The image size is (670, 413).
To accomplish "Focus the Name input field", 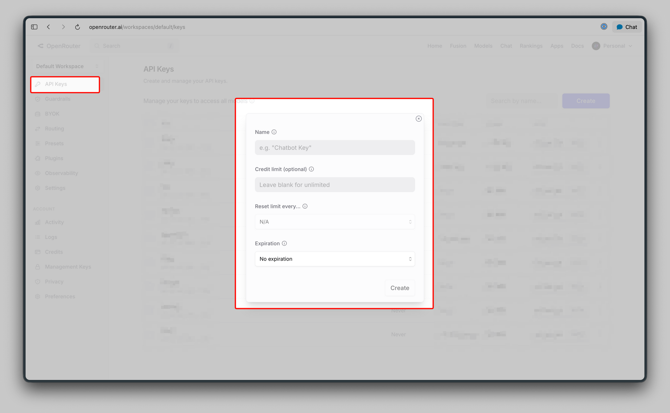I will click(335, 148).
